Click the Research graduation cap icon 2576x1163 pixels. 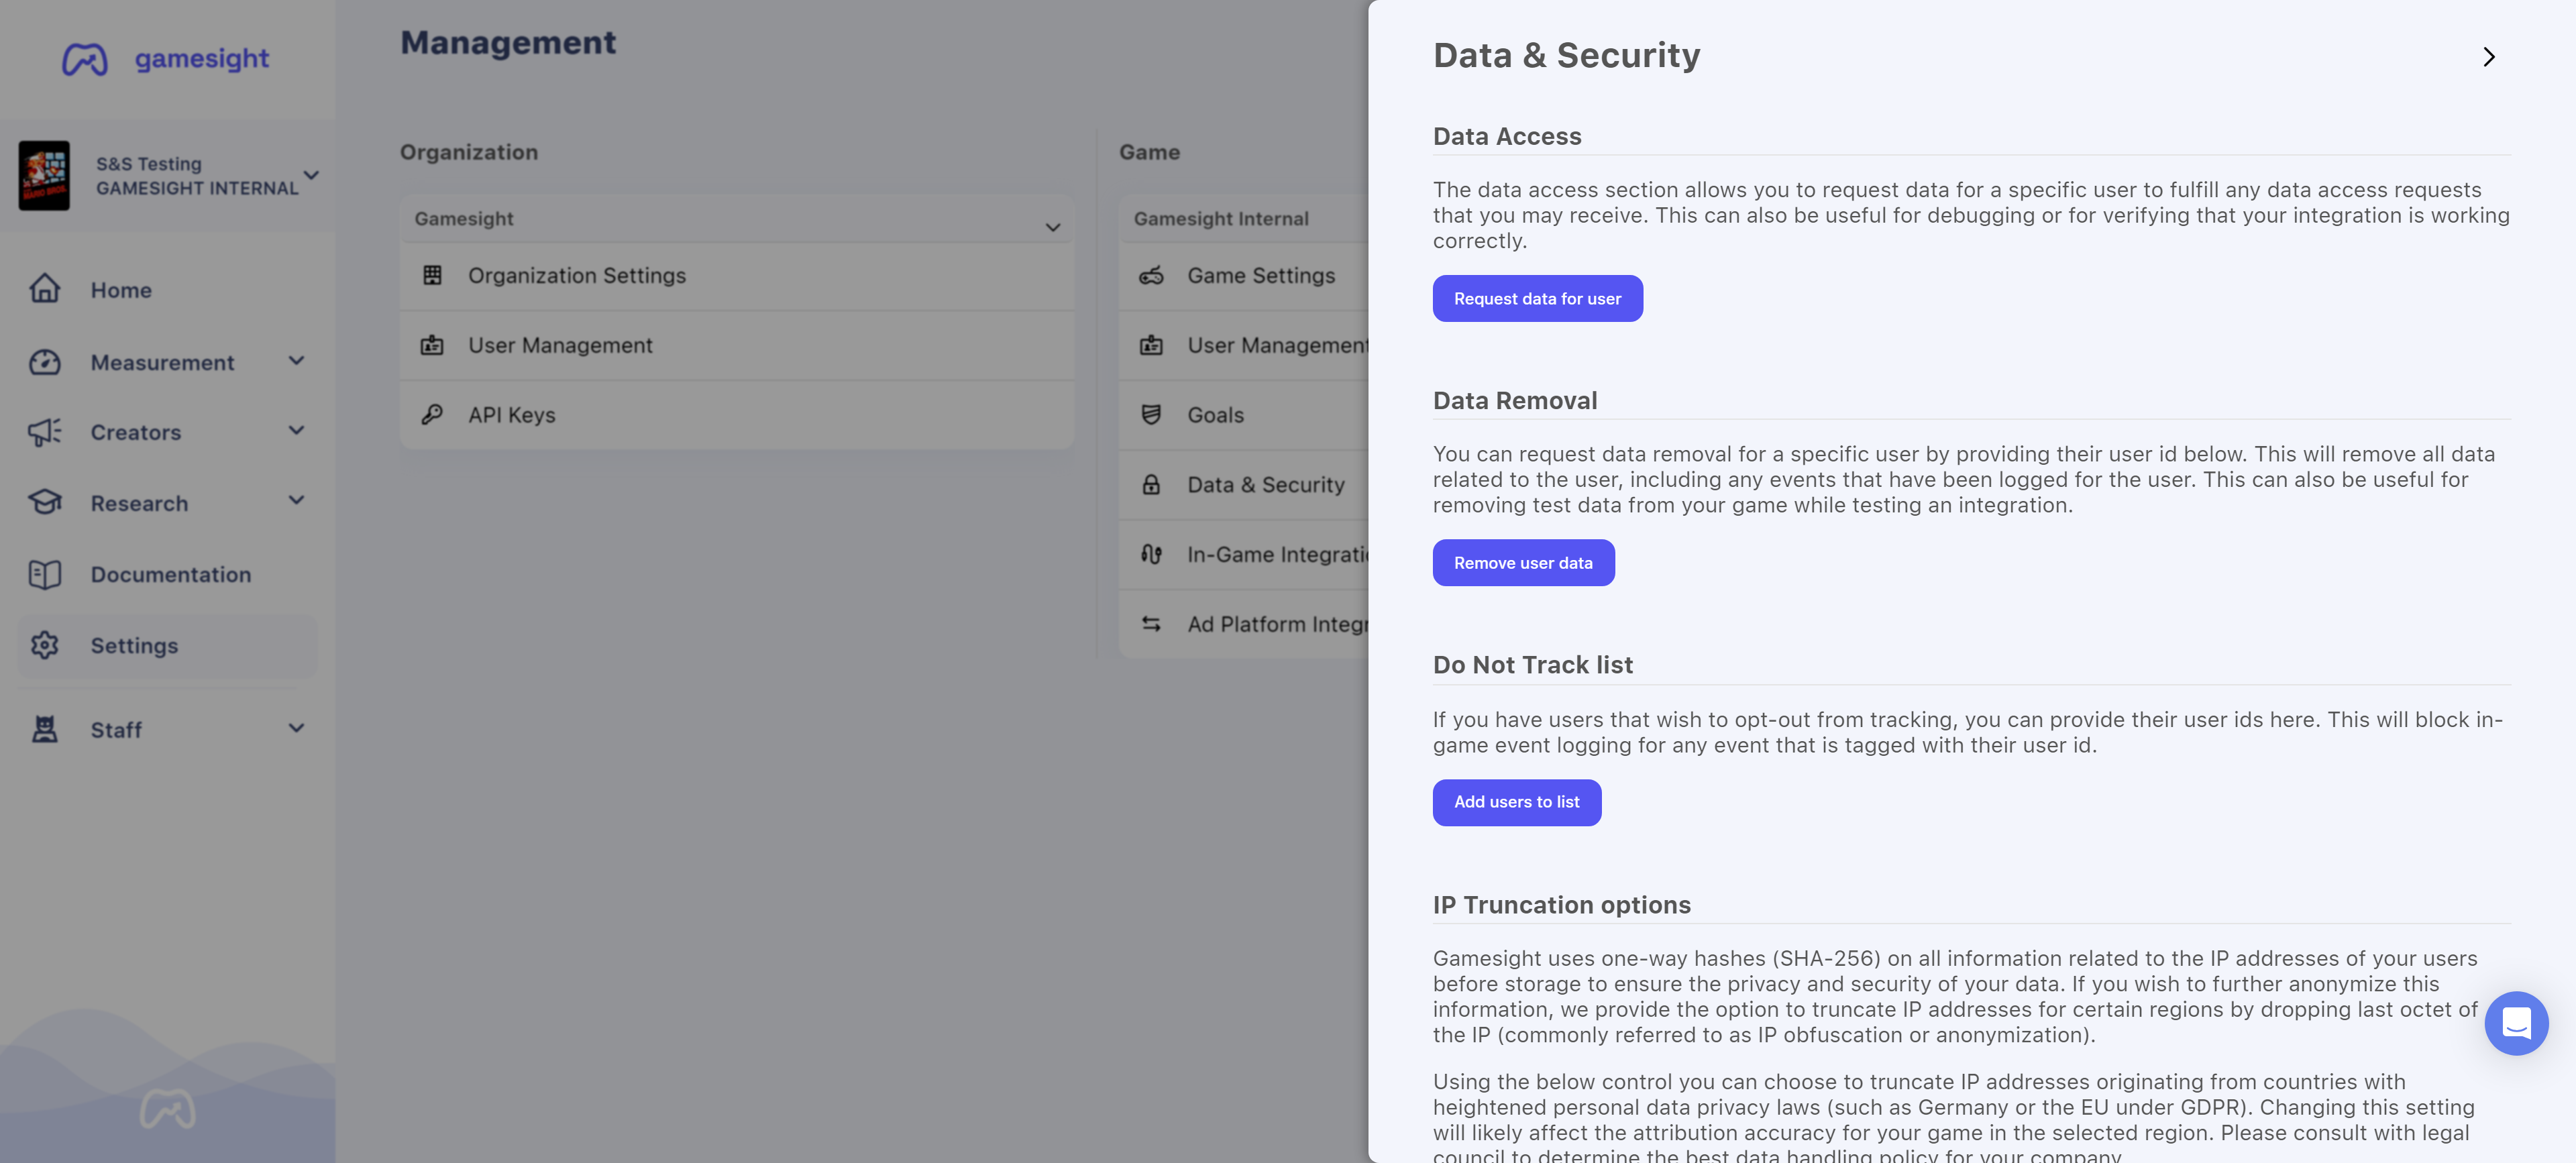45,502
